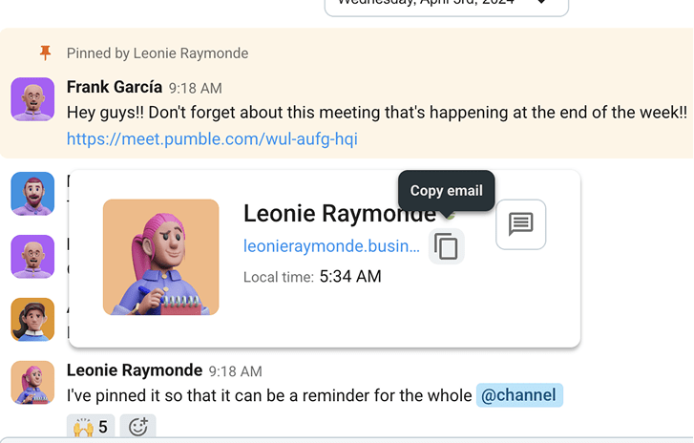Image resolution: width=694 pixels, height=443 pixels.
Task: Expand the date dropdown at top
Action: 446,4
